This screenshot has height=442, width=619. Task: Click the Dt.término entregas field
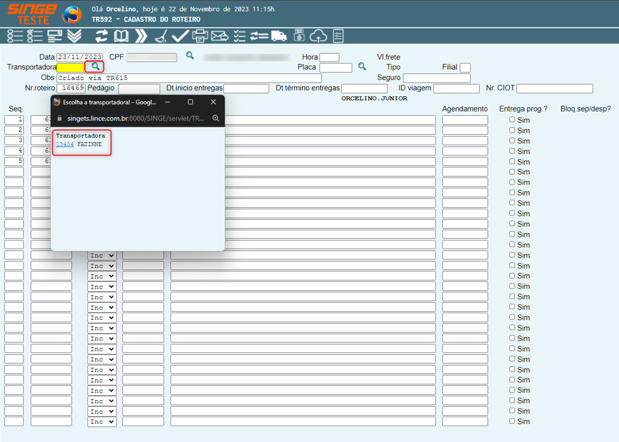coord(365,88)
